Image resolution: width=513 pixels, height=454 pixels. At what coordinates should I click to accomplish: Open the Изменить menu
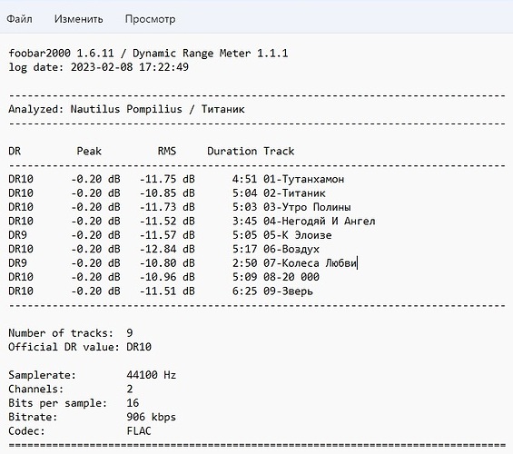(78, 19)
